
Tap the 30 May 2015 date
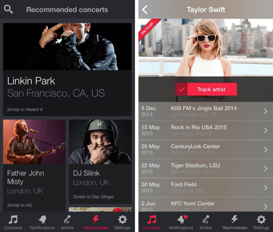(151, 187)
